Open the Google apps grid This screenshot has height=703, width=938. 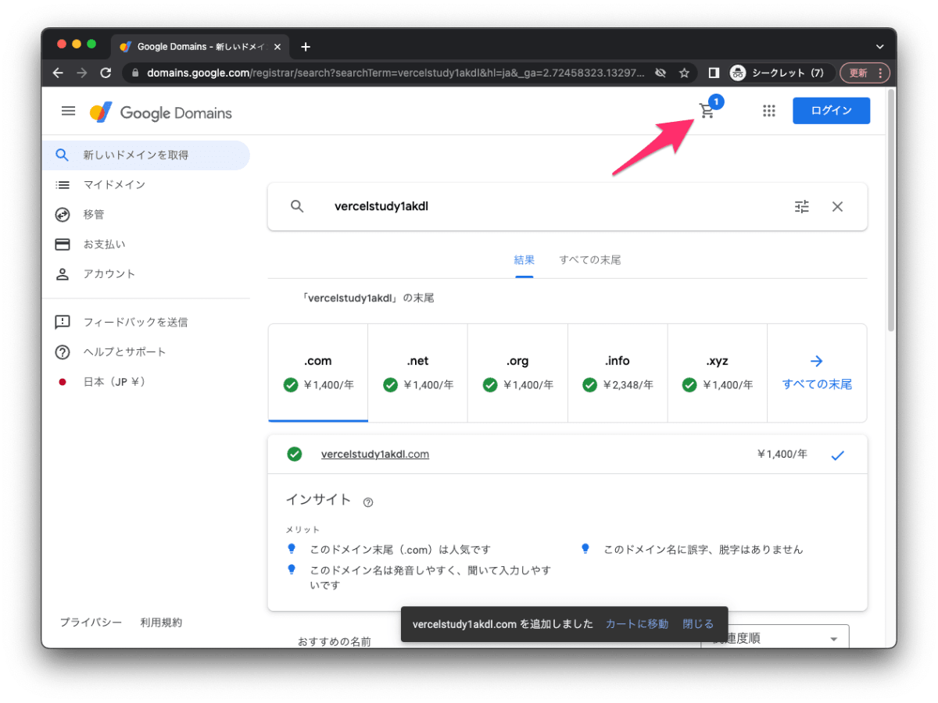point(769,111)
